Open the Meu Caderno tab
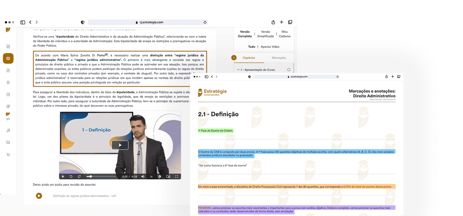Viewport: 463px width, 216px height. 284,34
